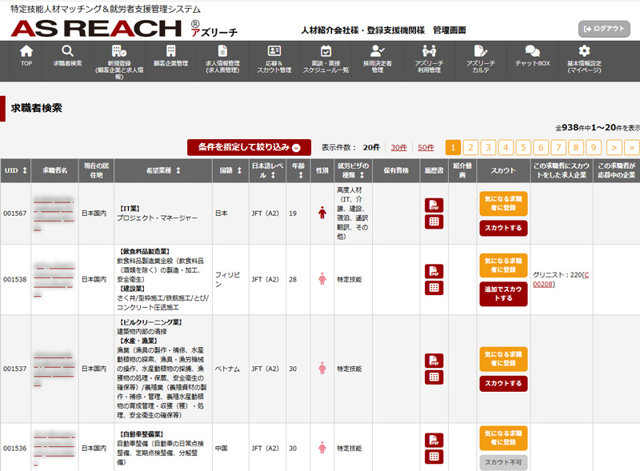The height and width of the screenshot is (471, 640).
Task: Click nationality cell 中国
Action: [230, 448]
